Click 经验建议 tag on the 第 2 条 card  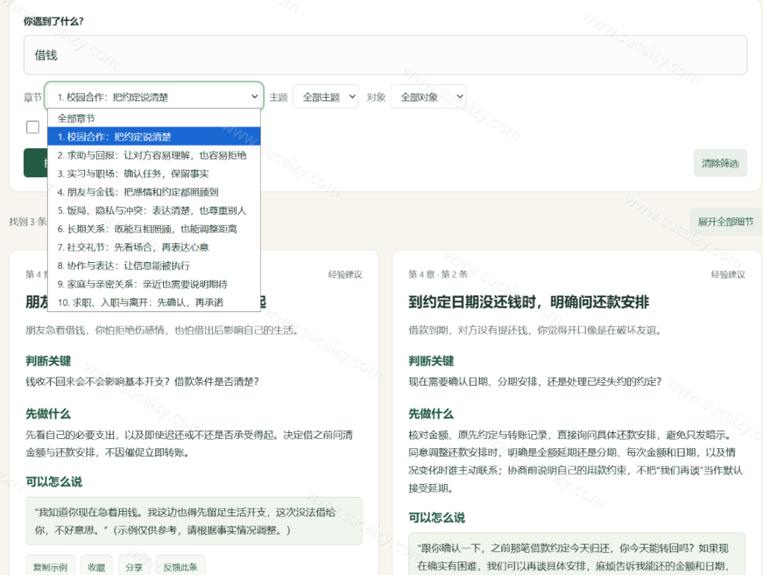pos(728,274)
